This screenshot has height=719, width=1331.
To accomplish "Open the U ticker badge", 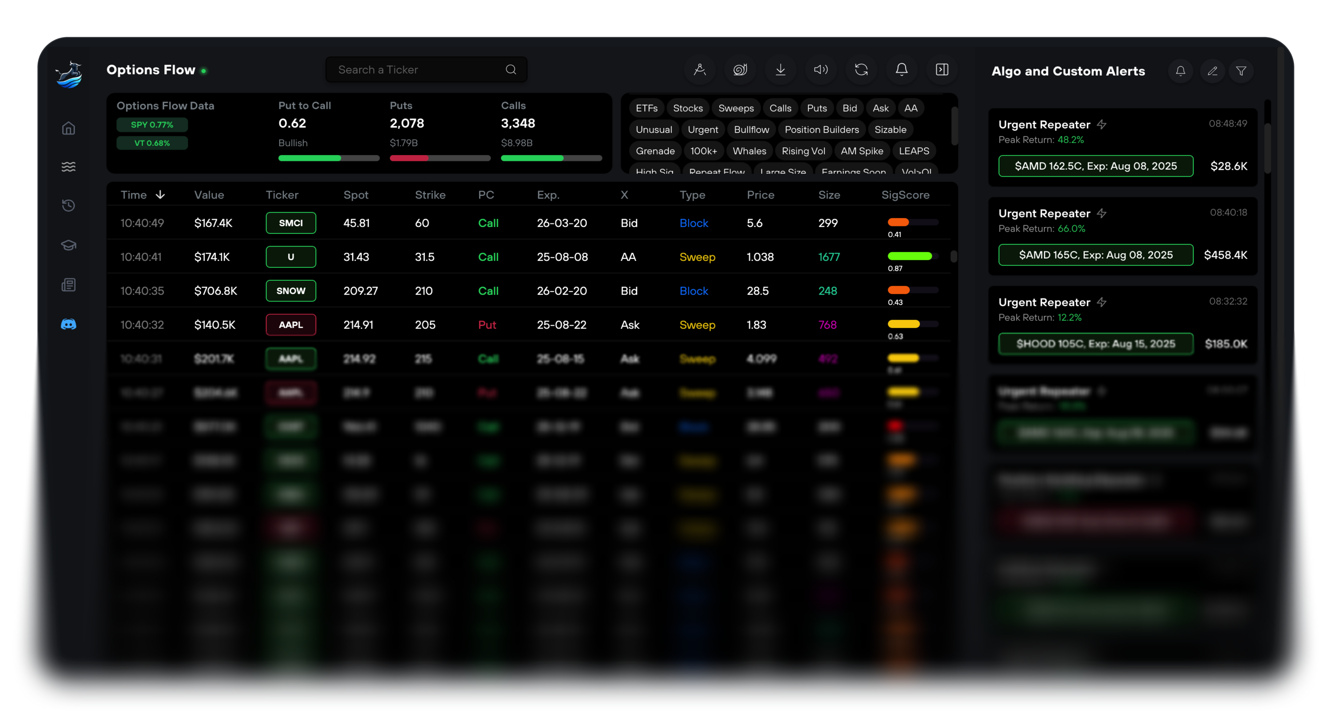I will [x=290, y=257].
